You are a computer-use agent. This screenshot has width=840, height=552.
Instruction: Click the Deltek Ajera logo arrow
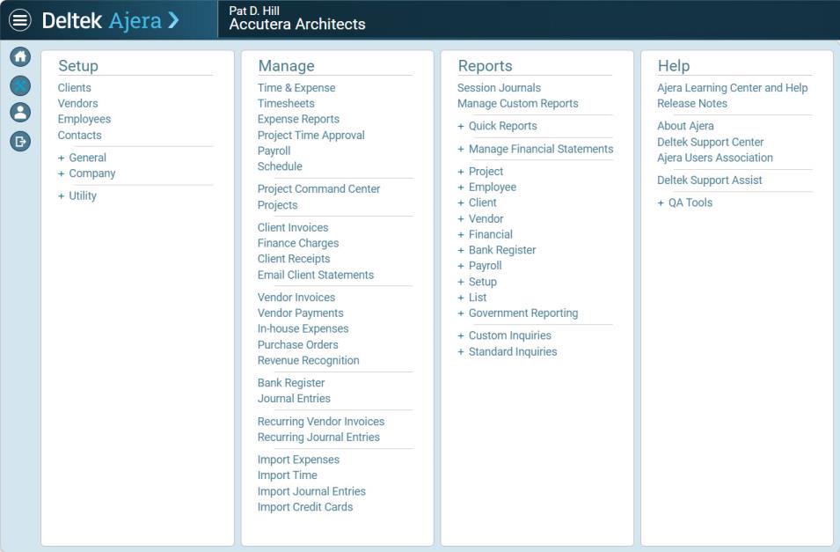(173, 19)
